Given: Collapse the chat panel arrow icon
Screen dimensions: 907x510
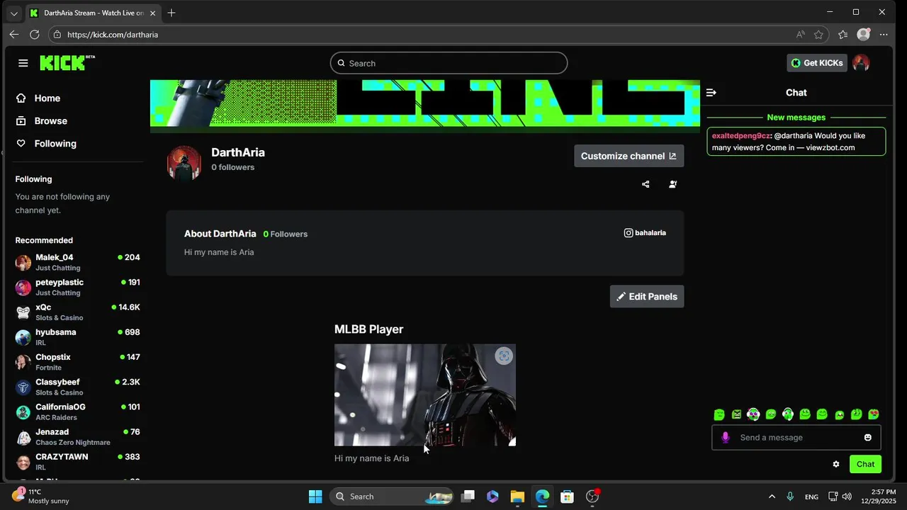Looking at the screenshot, I should tap(711, 93).
